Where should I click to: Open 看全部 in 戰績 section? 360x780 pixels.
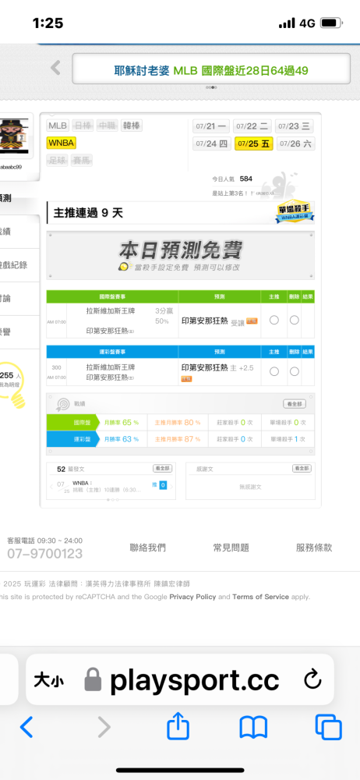click(x=295, y=404)
